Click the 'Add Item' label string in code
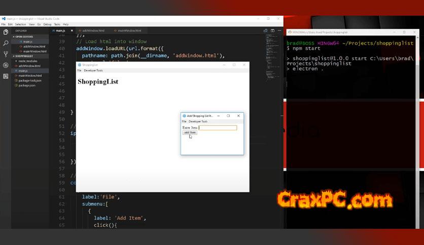 (x=129, y=218)
